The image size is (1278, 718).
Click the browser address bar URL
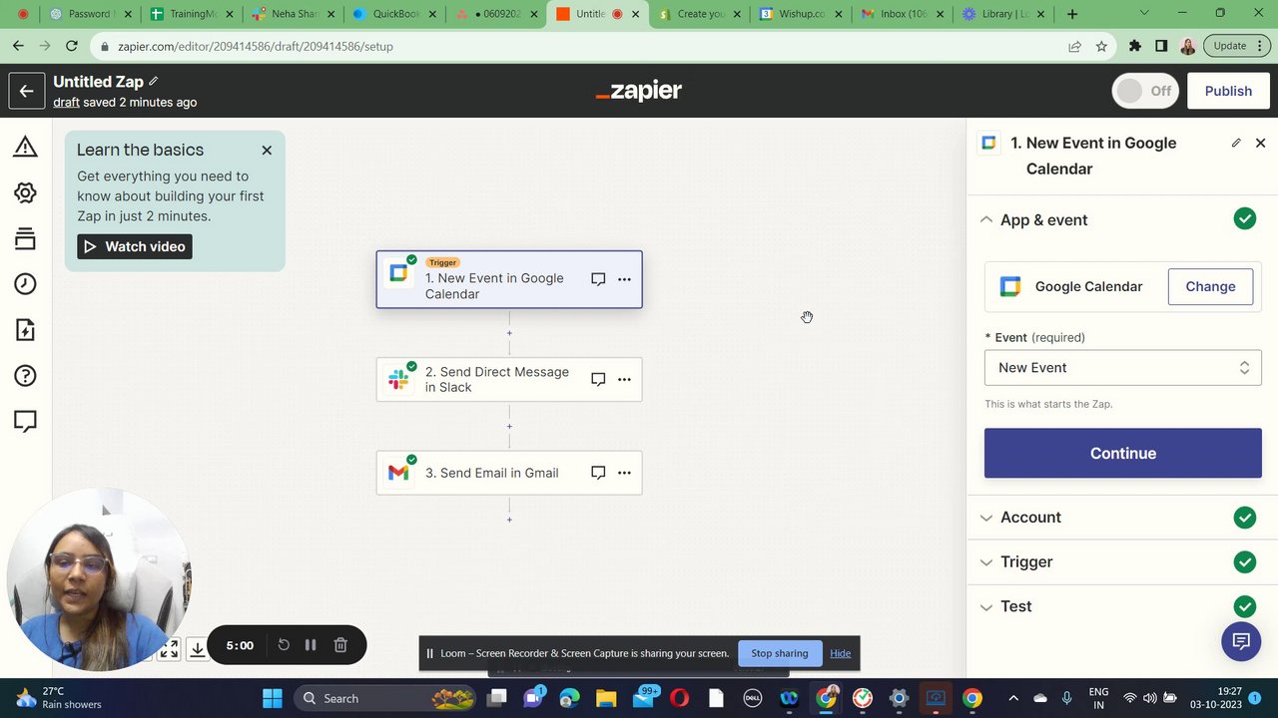[256, 46]
